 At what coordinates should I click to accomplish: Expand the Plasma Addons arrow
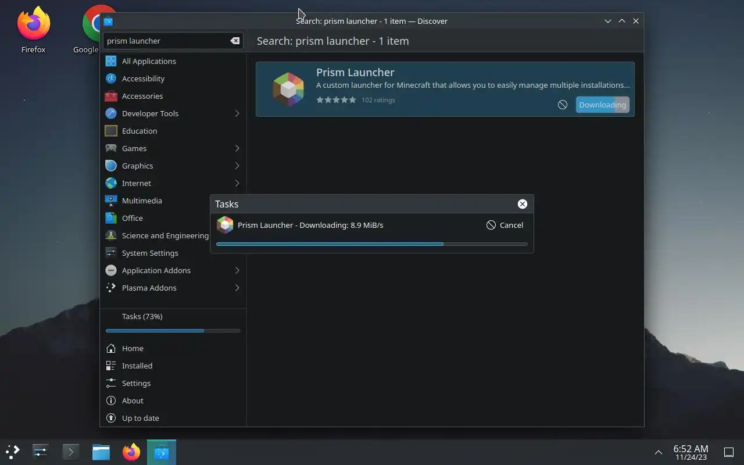[237, 288]
